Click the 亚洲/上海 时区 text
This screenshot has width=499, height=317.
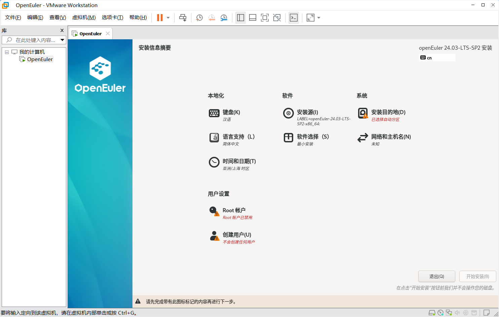(x=236, y=169)
